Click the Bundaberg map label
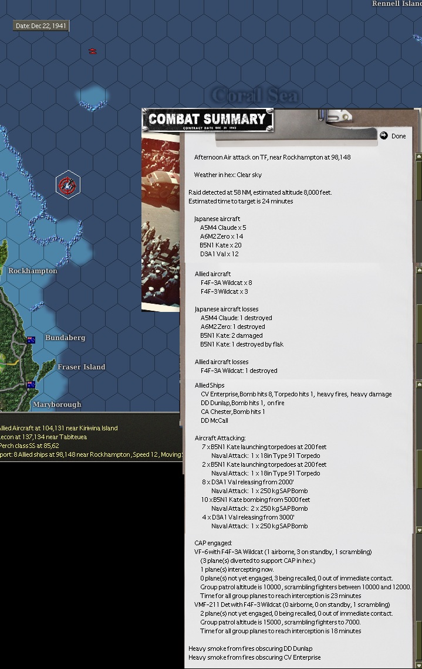Viewport: 422px width, 669px height. click(x=65, y=338)
